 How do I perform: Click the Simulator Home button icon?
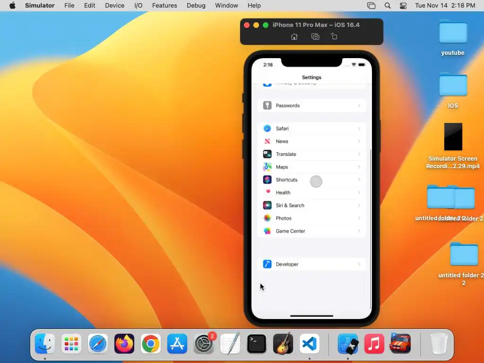[x=294, y=36]
